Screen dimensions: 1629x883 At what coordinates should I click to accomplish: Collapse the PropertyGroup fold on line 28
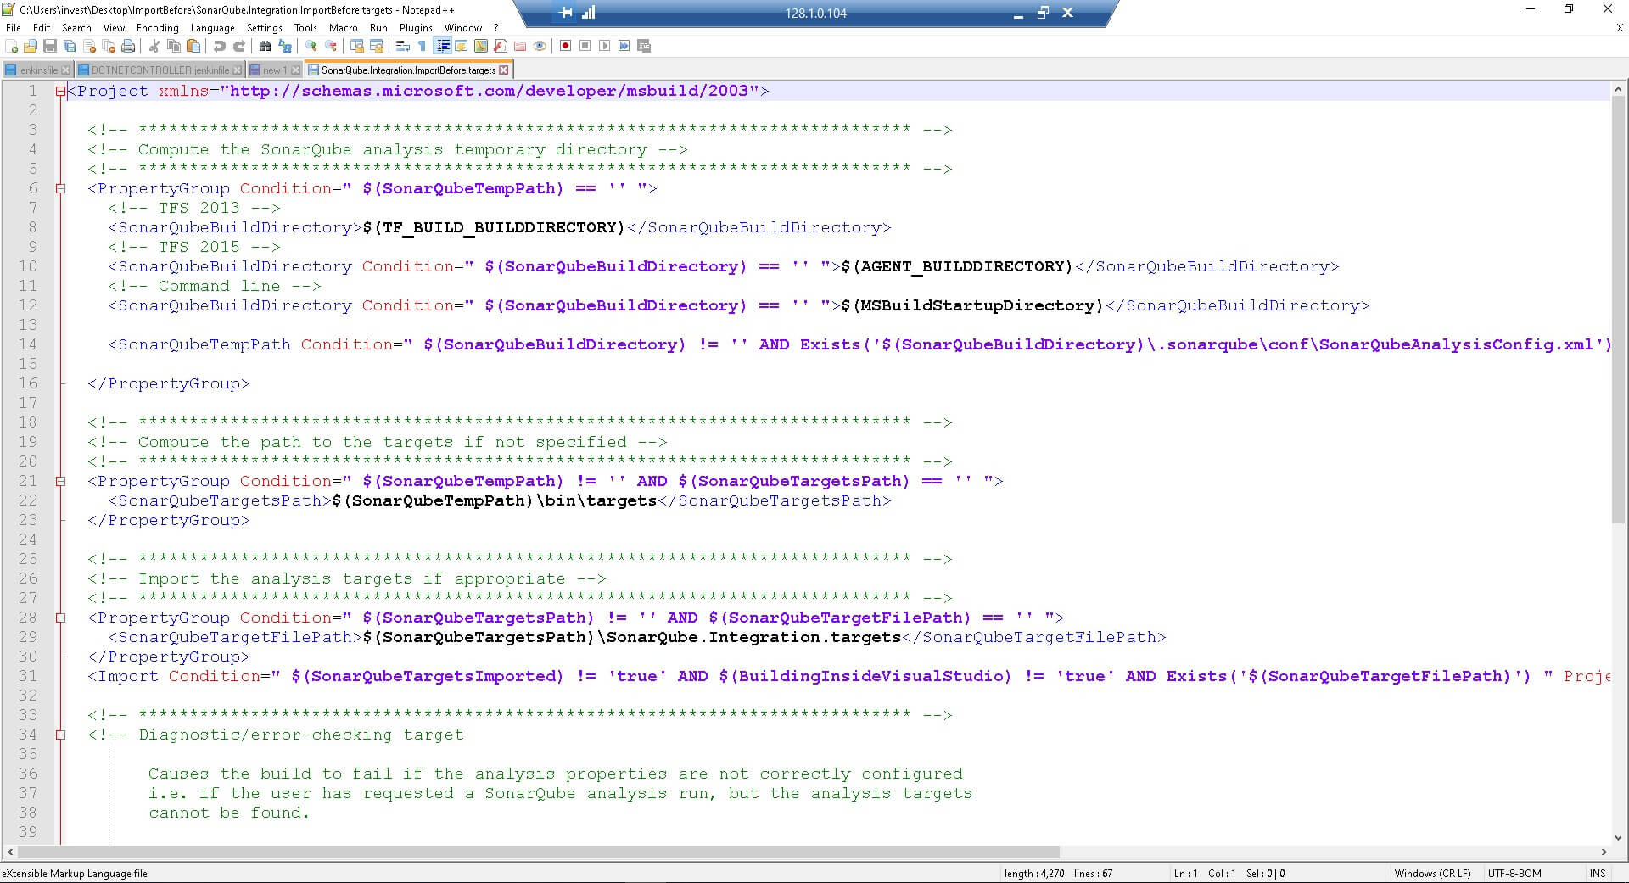pyautogui.click(x=60, y=618)
